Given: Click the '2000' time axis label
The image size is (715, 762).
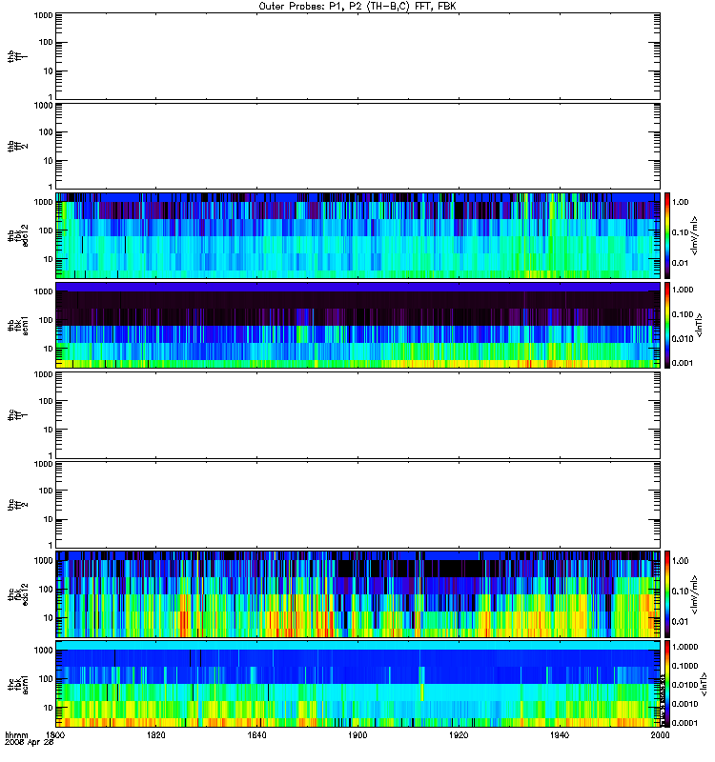Looking at the screenshot, I should click(660, 734).
